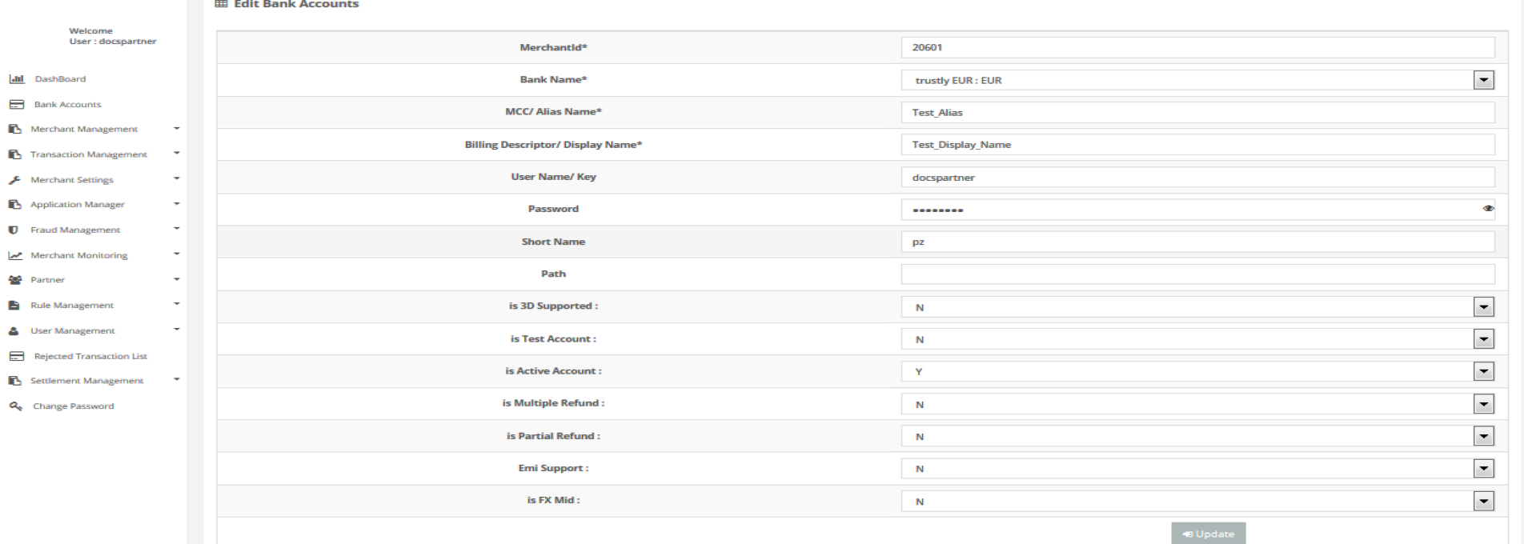
Task: Click the Merchant Monitoring line chart icon
Action: 15,256
